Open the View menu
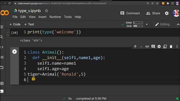Viewport: 180px width, 101px height. coord(32,17)
